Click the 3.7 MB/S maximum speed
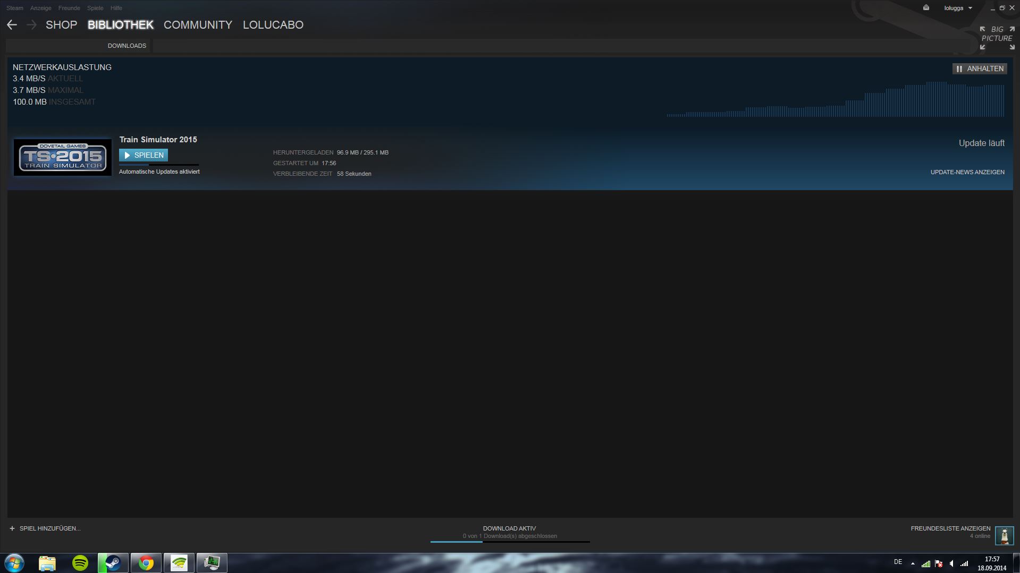1020x573 pixels. point(29,90)
